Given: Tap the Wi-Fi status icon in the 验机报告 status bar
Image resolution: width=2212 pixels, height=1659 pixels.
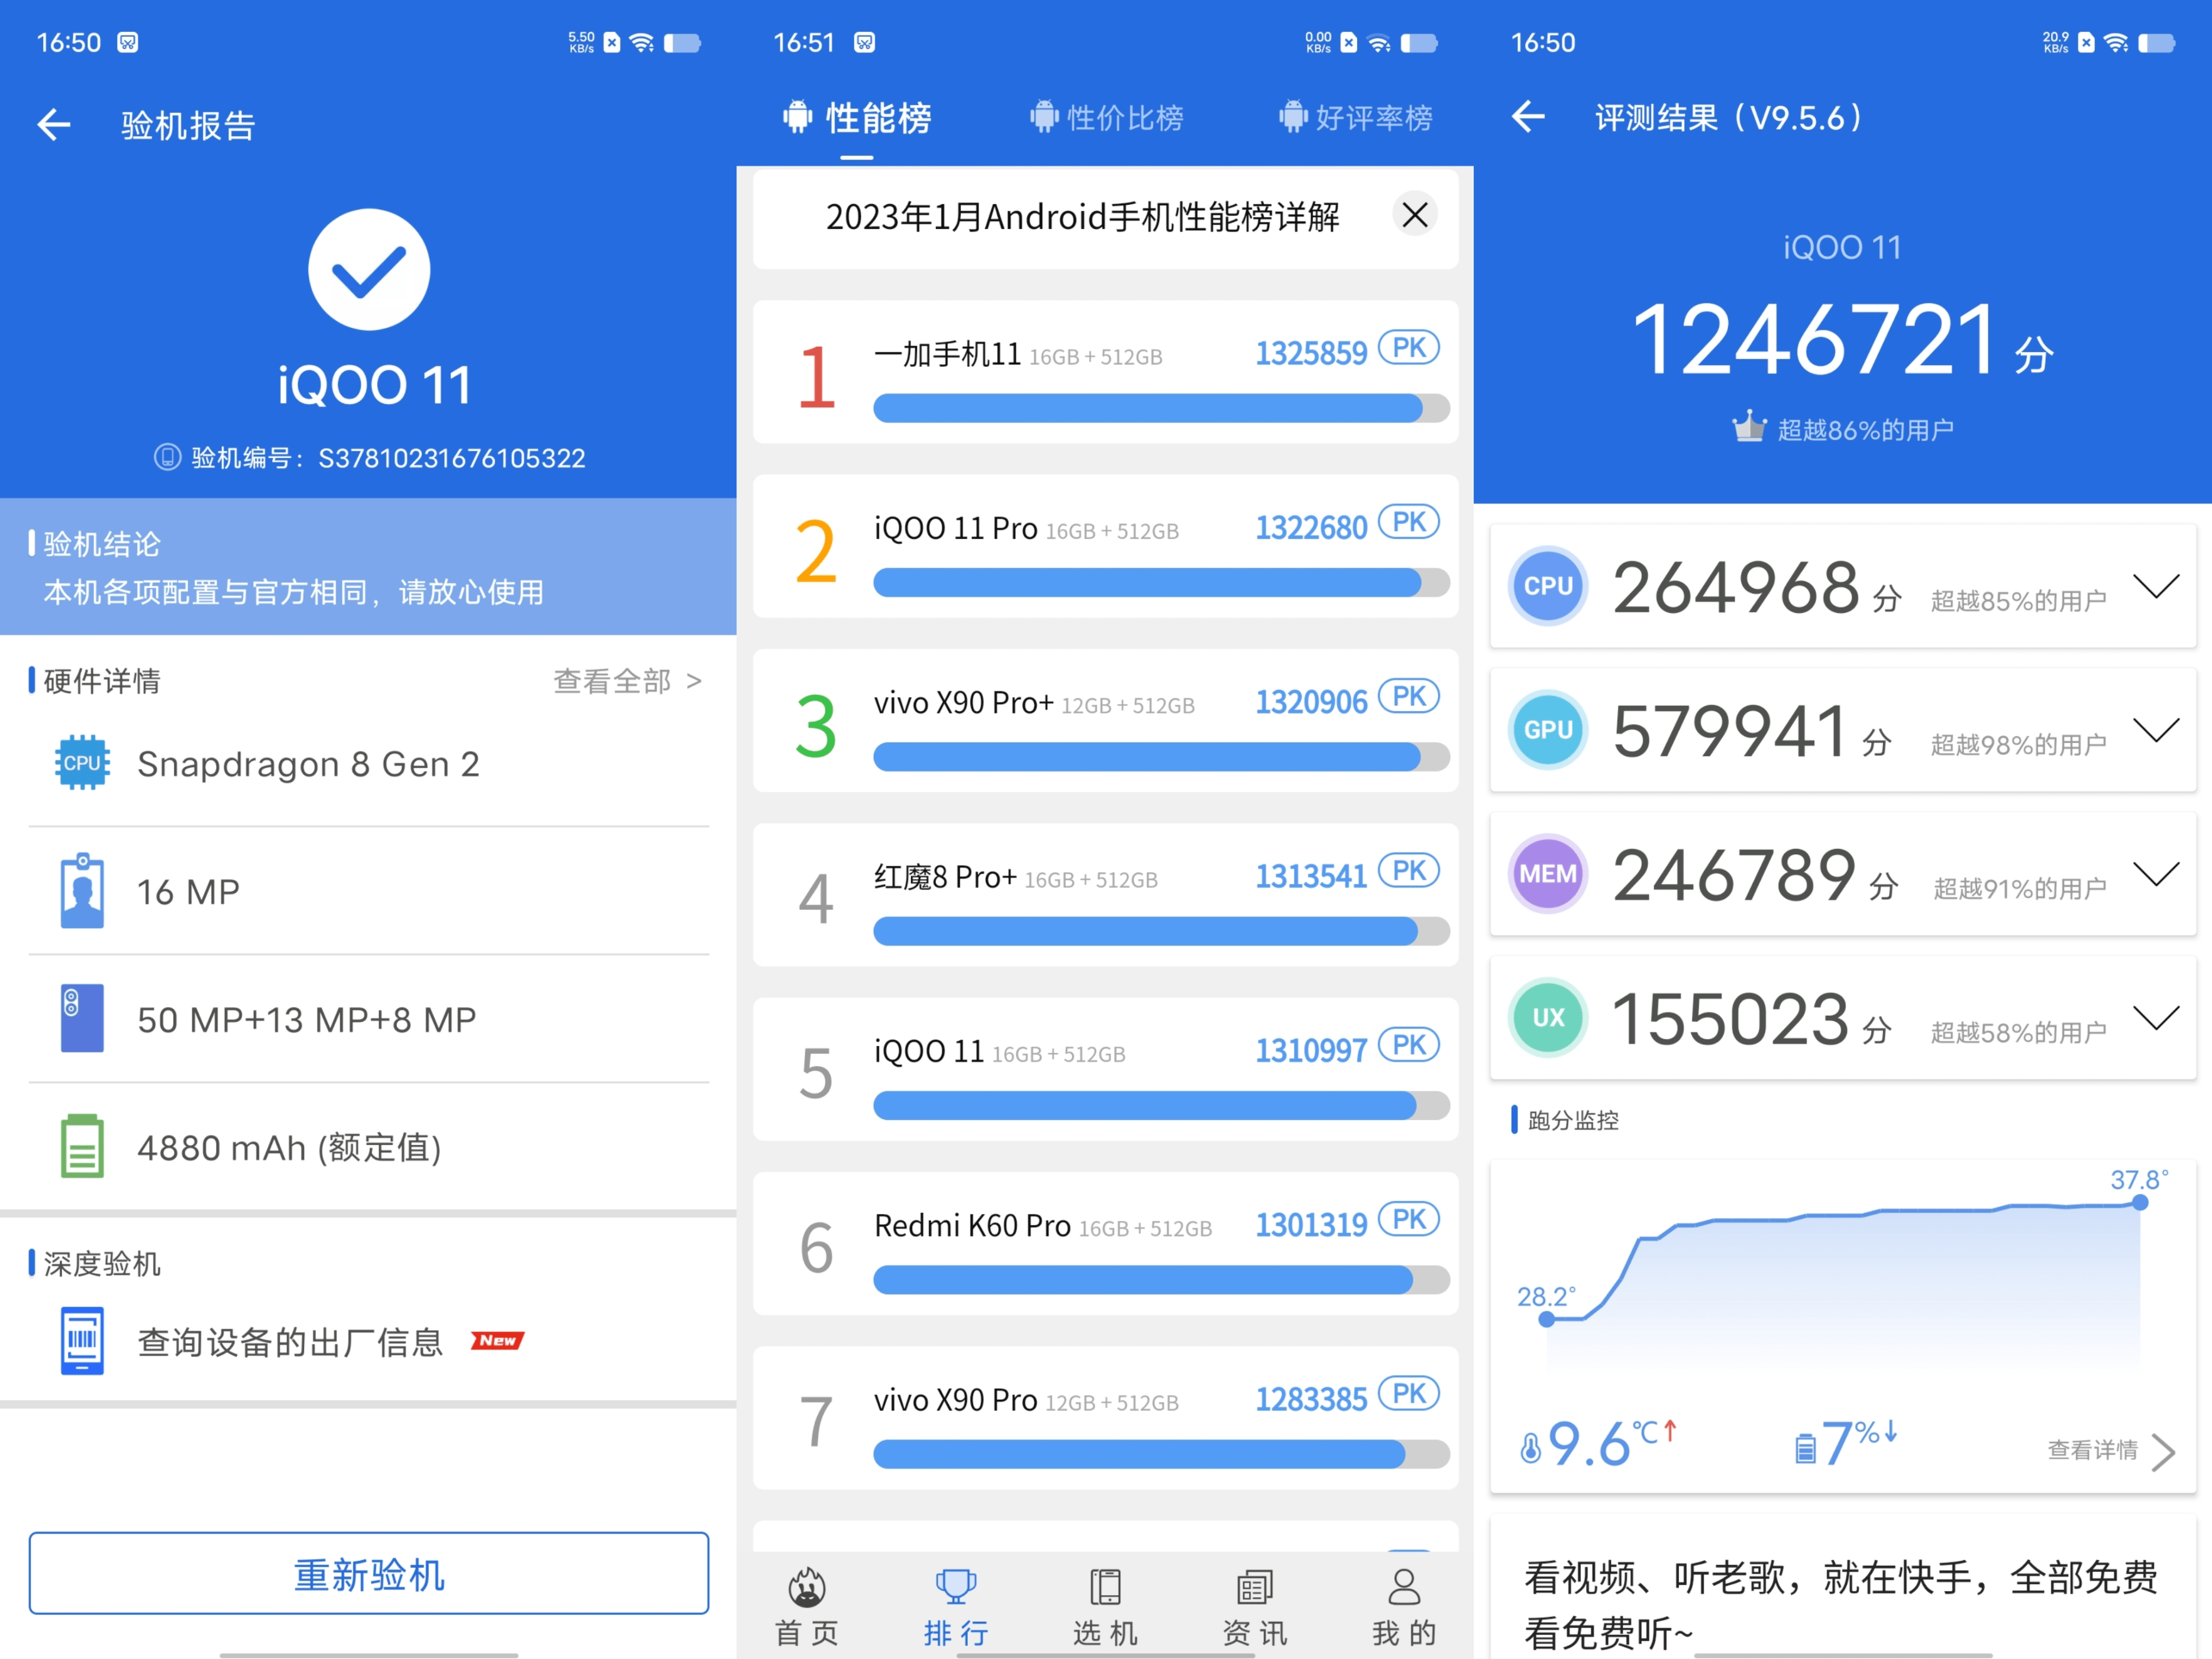Looking at the screenshot, I should pos(642,43).
